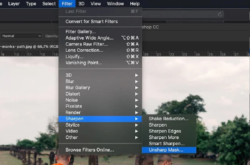Image resolution: width=250 pixels, height=165 pixels.
Task: Select Smart Sharpen filter option
Action: click(167, 144)
